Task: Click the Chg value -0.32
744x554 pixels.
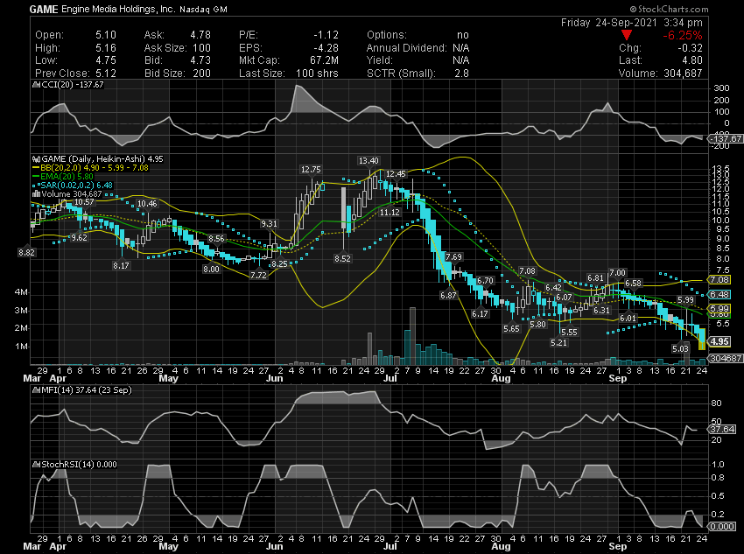Action: (x=690, y=48)
